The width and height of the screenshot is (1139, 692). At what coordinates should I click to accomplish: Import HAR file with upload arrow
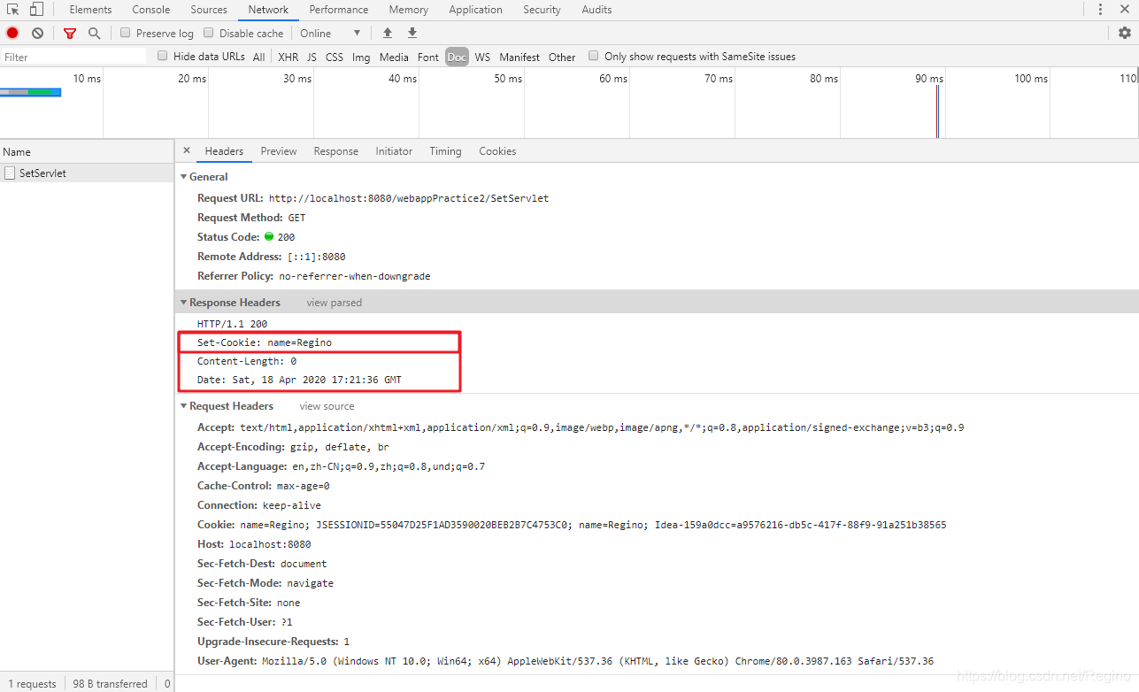[x=387, y=33]
